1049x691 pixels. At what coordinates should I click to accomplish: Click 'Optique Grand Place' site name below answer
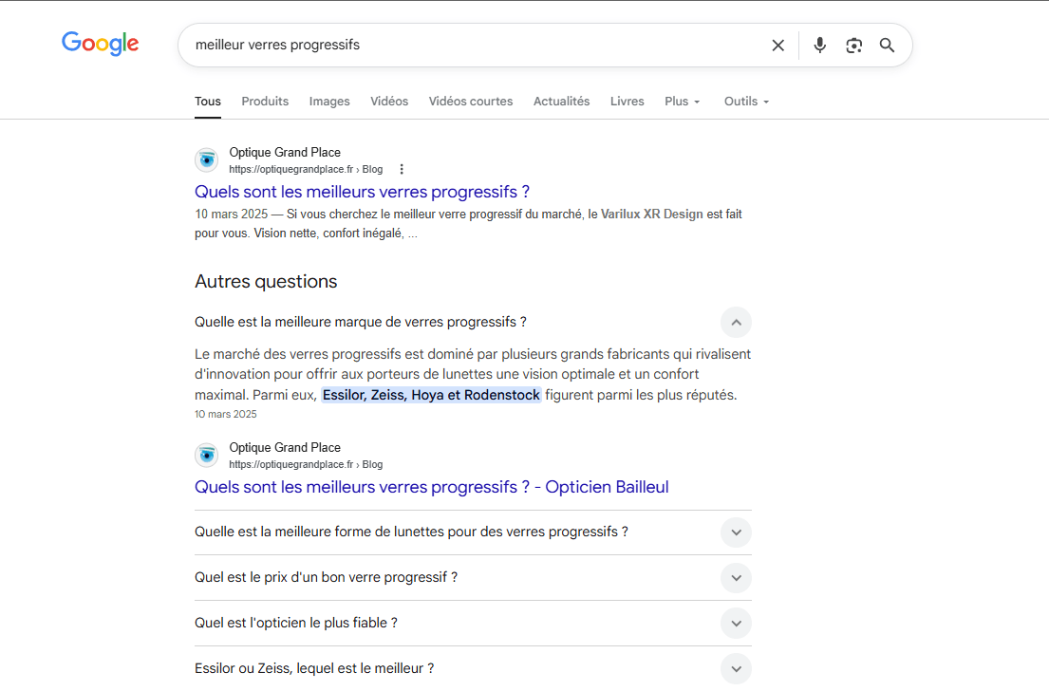point(285,447)
